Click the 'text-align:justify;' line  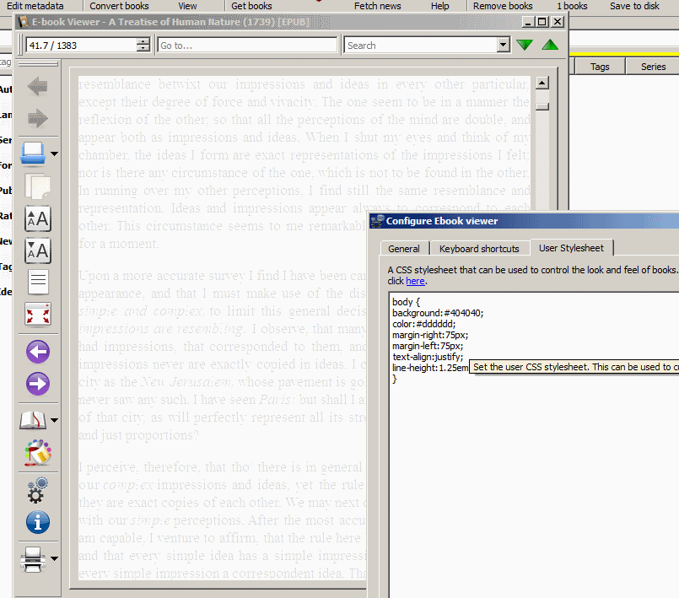coord(428,357)
